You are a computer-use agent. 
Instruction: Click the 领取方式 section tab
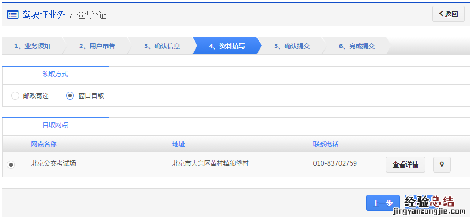[x=55, y=75]
